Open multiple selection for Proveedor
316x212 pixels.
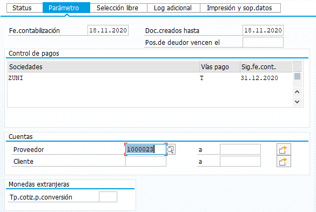(x=284, y=149)
